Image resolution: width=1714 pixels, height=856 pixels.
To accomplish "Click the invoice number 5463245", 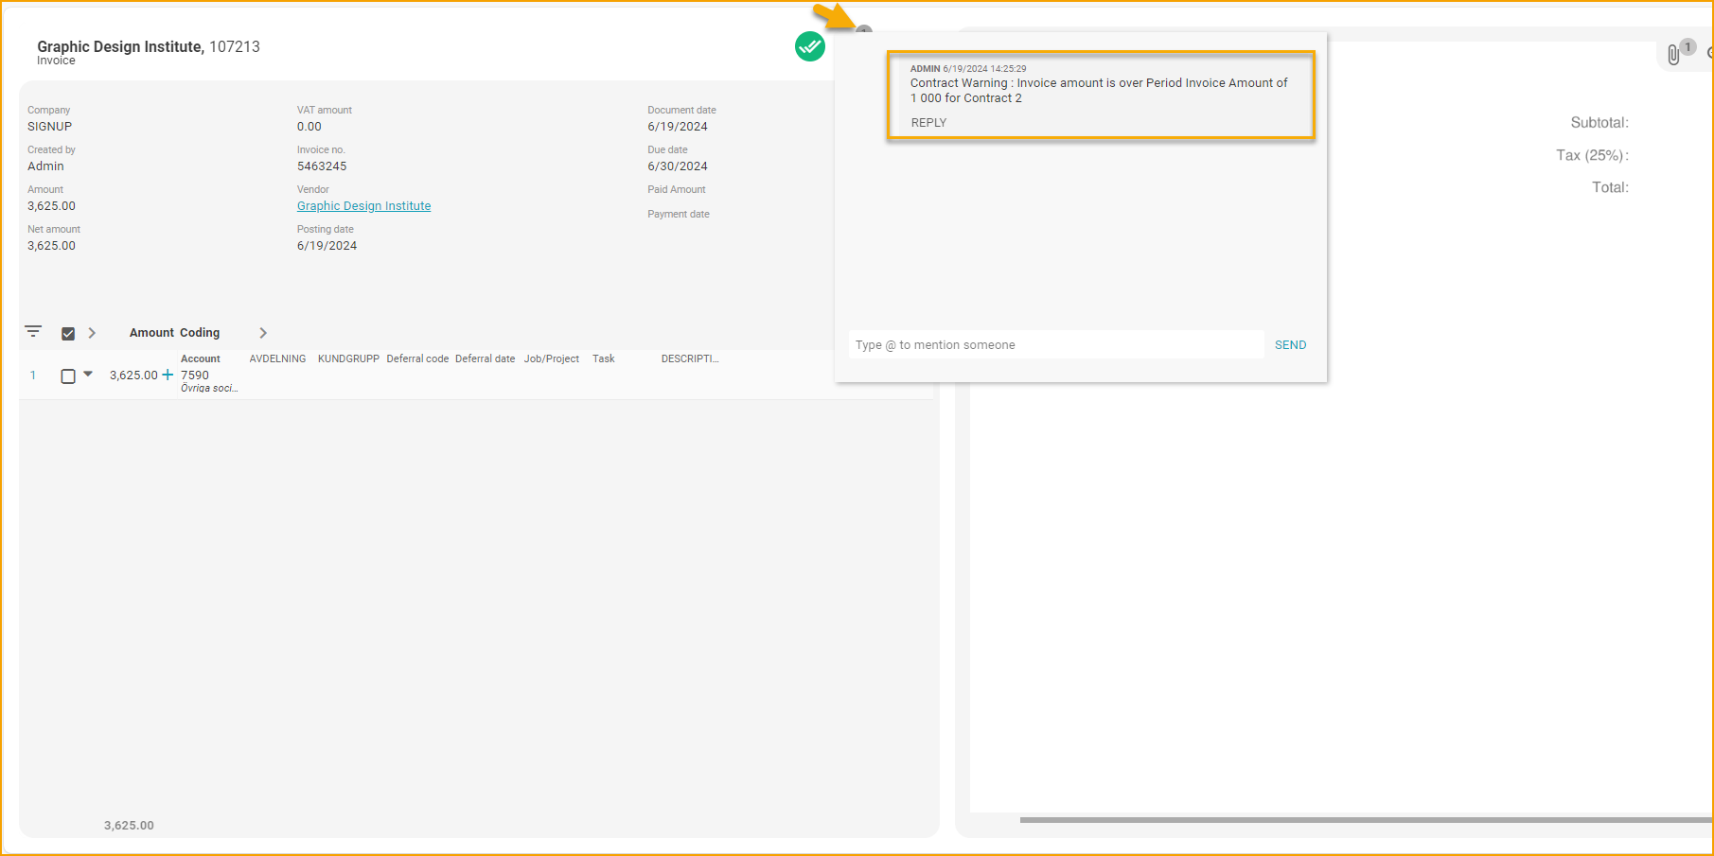I will click(x=322, y=166).
